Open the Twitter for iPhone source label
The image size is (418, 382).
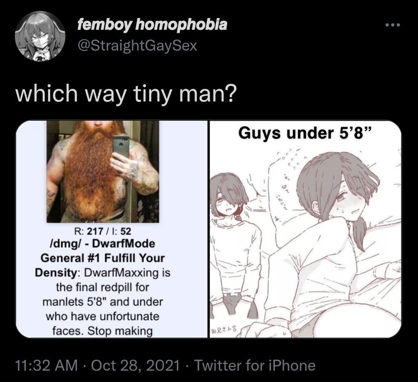click(x=255, y=365)
